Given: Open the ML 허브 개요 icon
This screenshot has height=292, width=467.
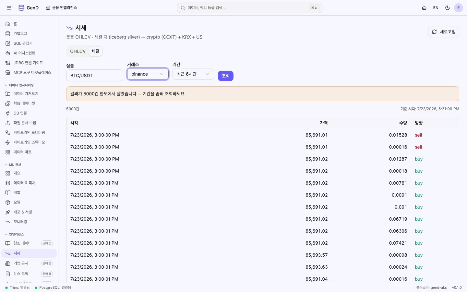Looking at the screenshot, I should [x=8, y=173].
